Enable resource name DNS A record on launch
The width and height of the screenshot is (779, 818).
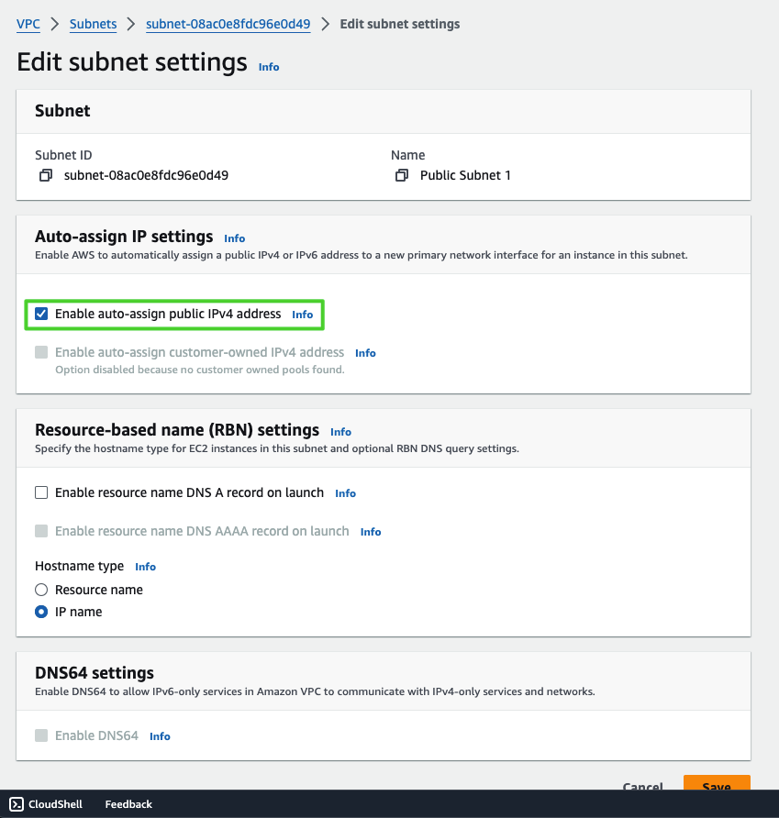click(x=41, y=492)
